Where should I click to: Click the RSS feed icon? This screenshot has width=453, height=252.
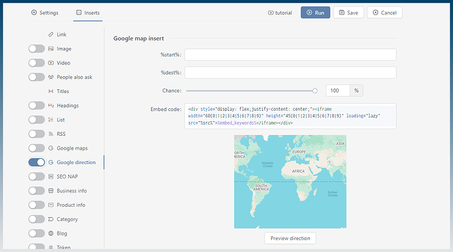[x=51, y=134]
